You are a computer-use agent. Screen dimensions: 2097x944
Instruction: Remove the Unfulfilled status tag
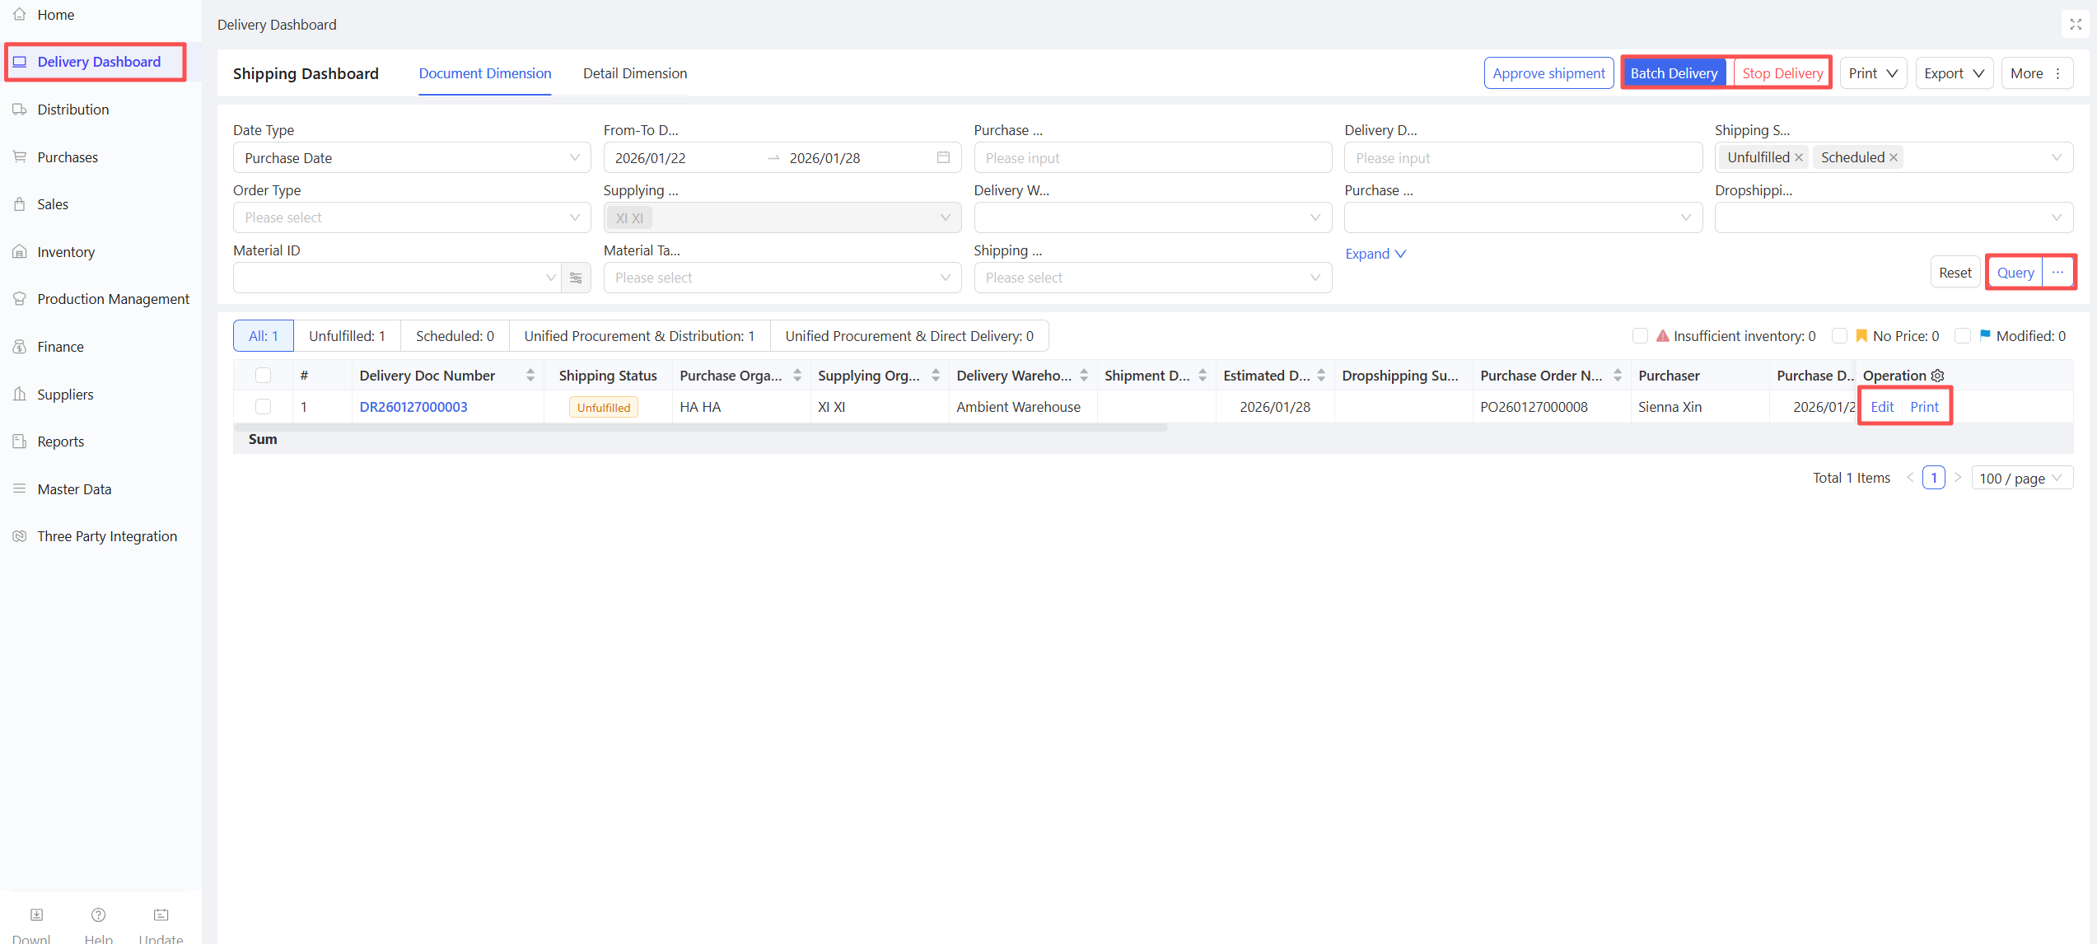1799,157
